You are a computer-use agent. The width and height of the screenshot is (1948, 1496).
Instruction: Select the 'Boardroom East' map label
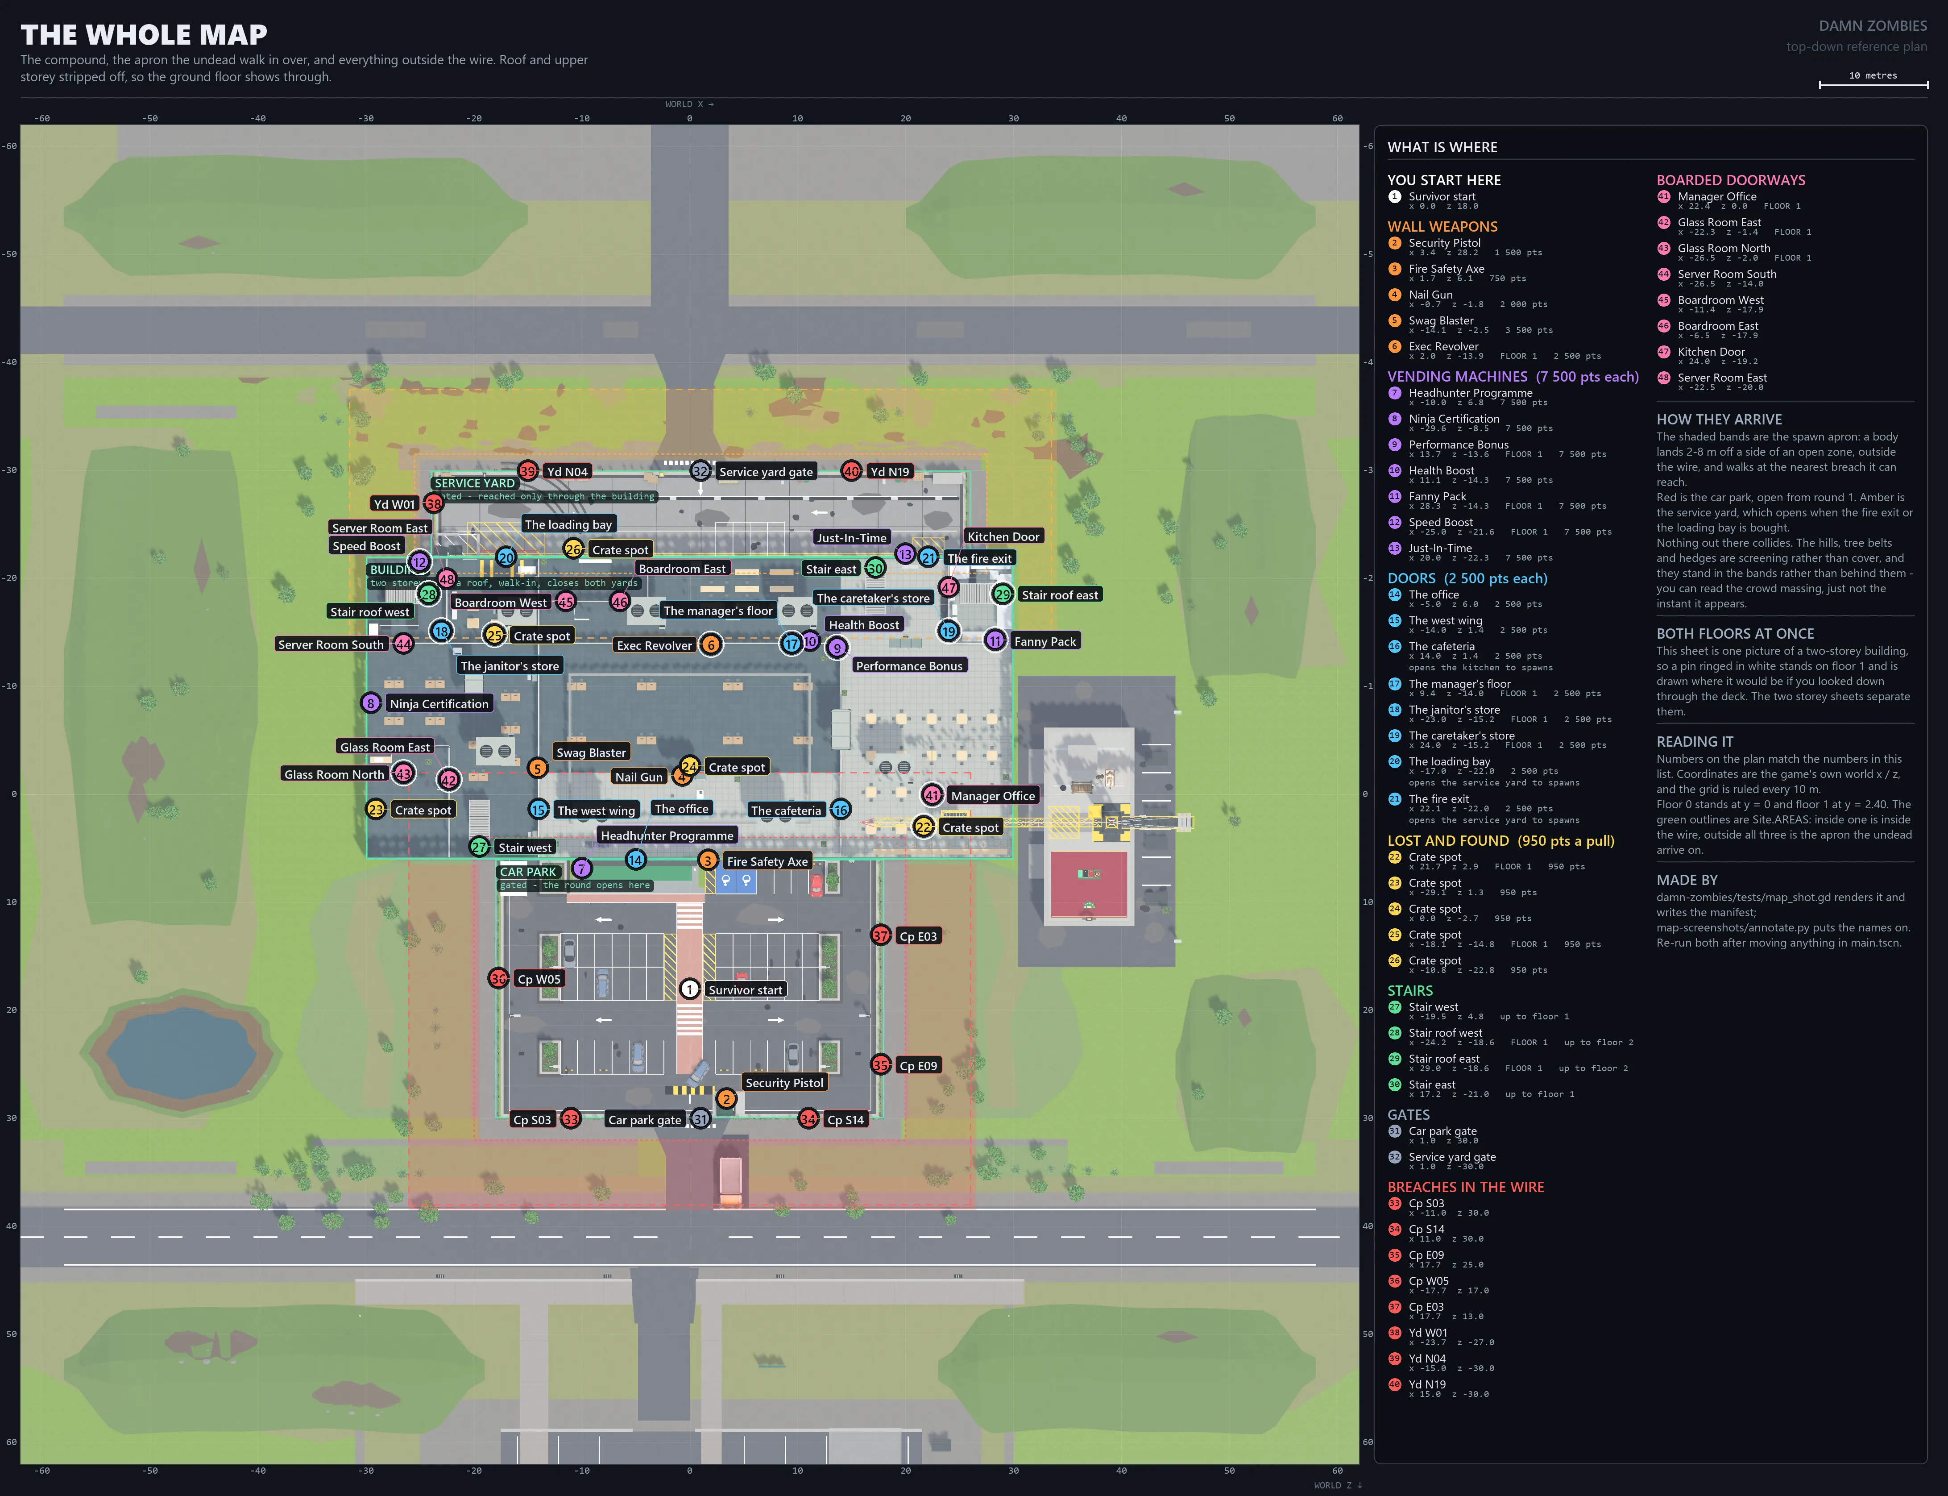682,569
